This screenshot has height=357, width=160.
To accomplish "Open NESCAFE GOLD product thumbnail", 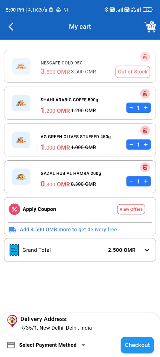I will pos(21,66).
